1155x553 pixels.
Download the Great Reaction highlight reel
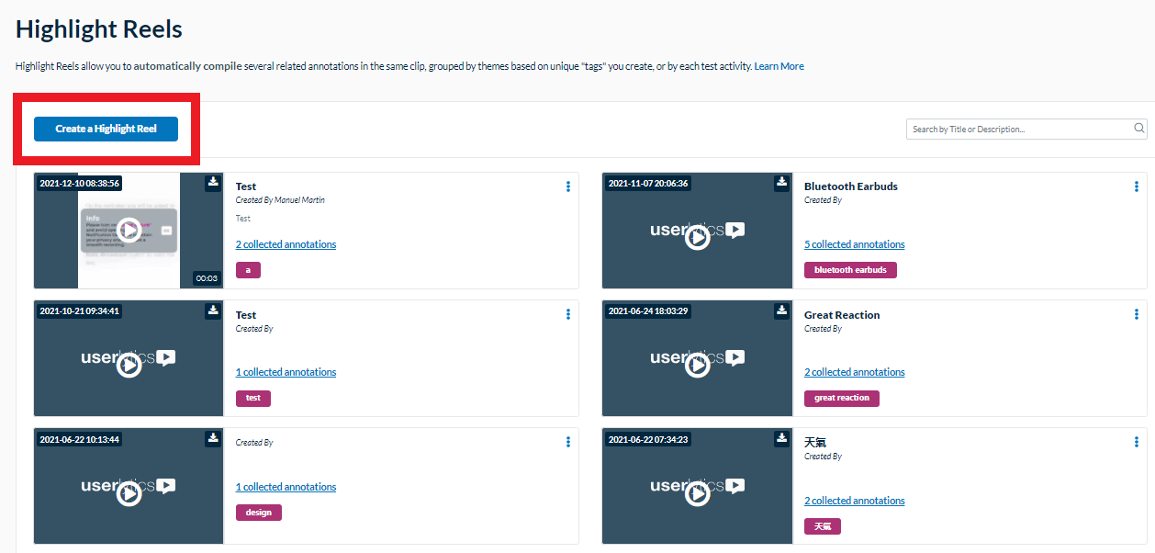(781, 311)
